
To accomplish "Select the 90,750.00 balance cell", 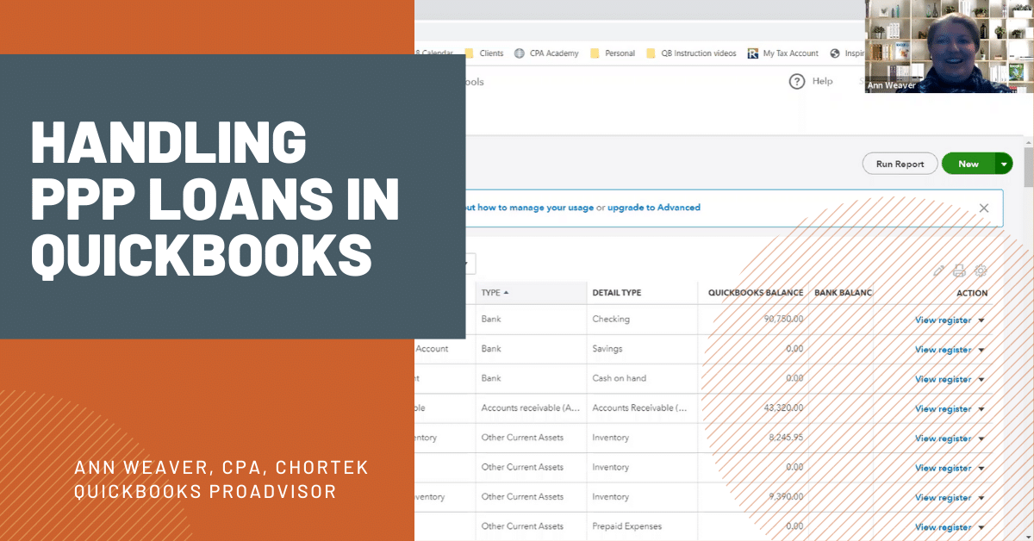I will [x=783, y=319].
